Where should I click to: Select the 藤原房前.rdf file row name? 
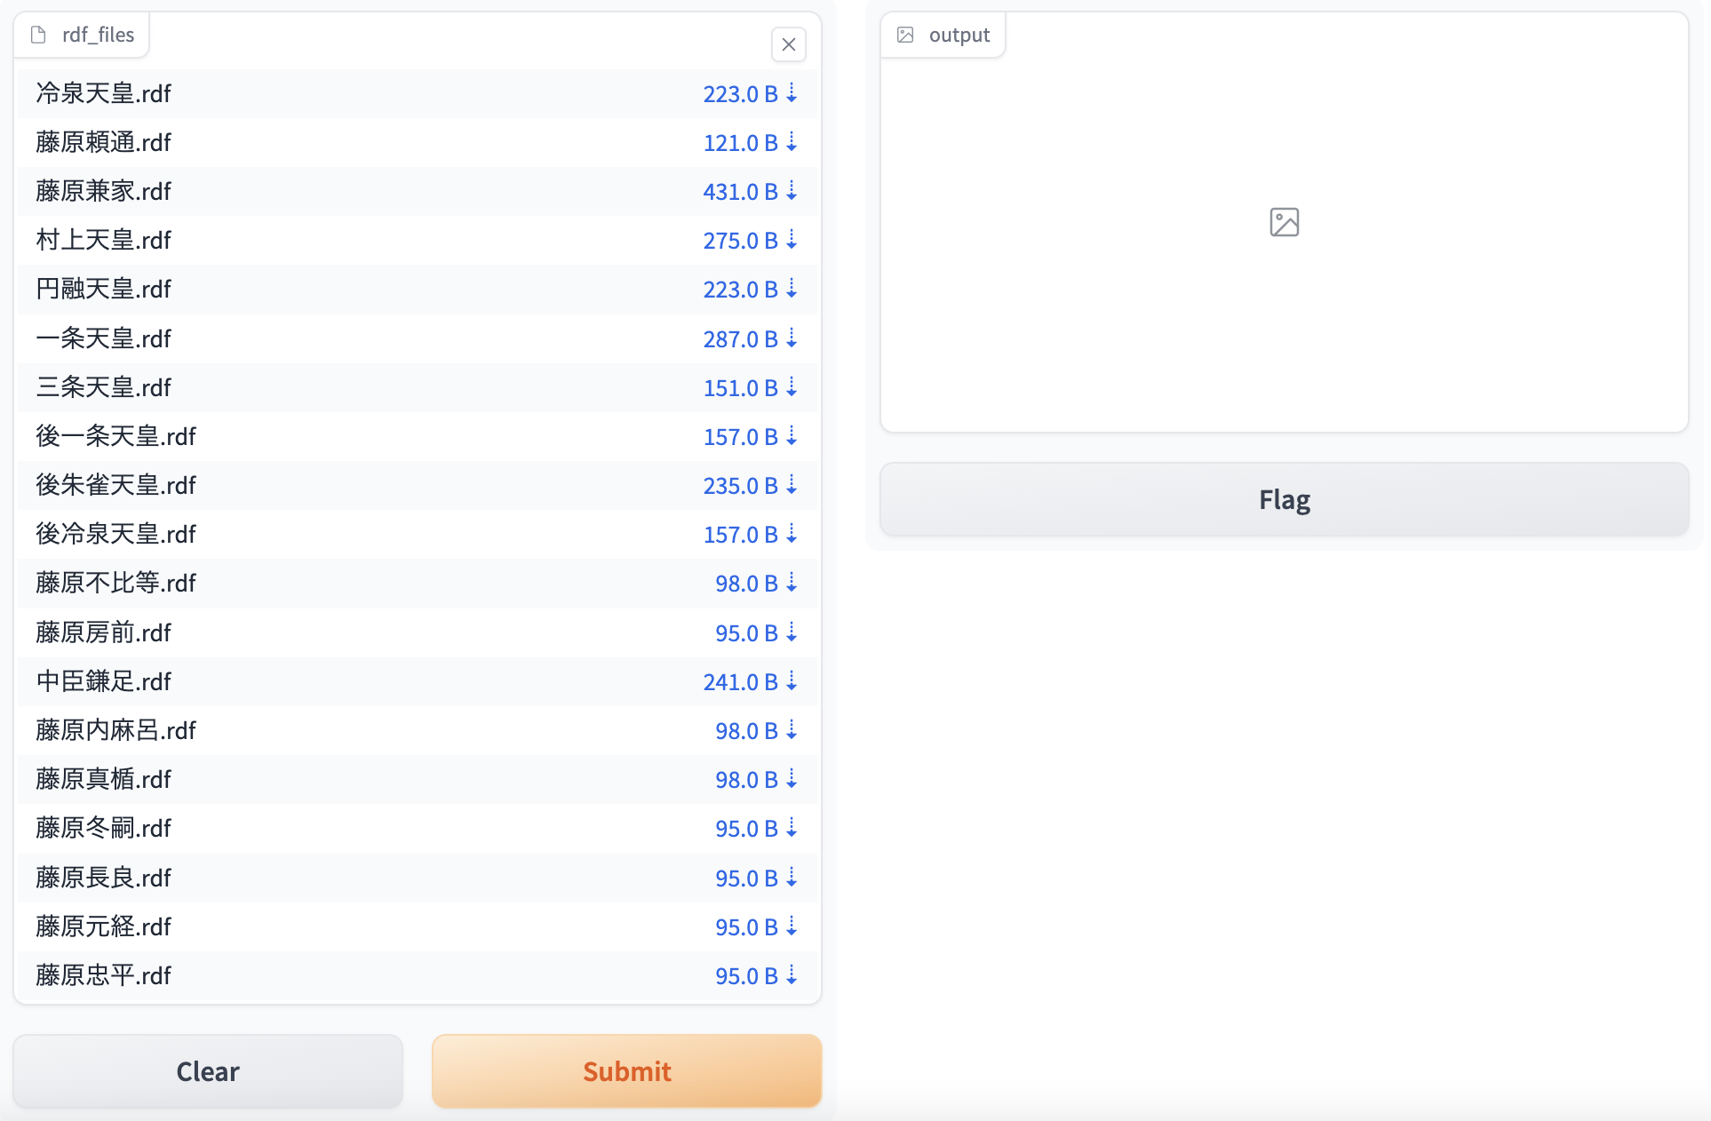104,632
